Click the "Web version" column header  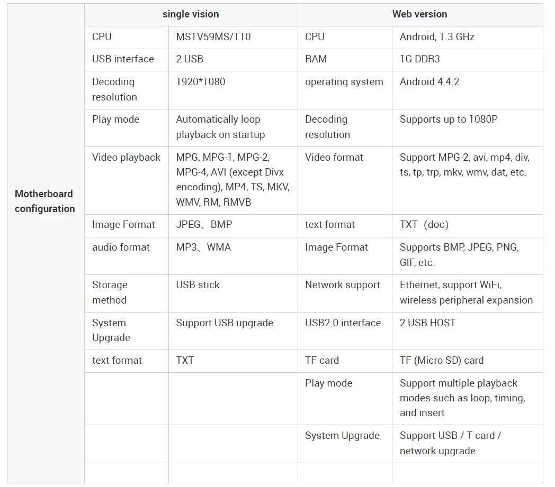point(419,14)
